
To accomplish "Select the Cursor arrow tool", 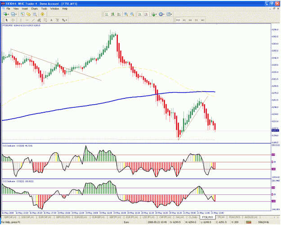I will coord(7,20).
